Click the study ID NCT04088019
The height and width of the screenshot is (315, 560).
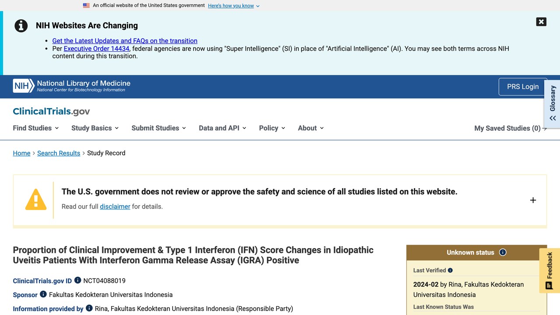click(x=105, y=281)
